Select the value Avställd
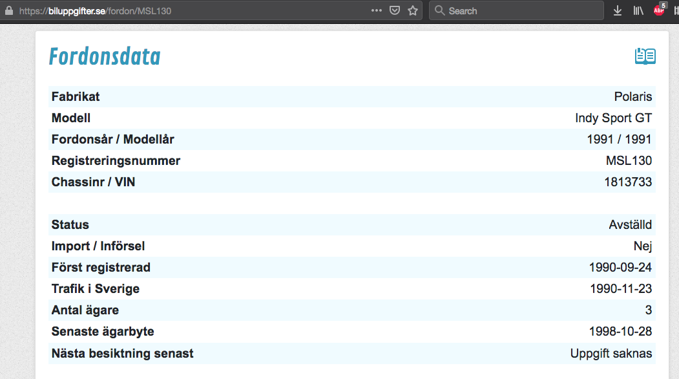679x379 pixels. tap(630, 224)
